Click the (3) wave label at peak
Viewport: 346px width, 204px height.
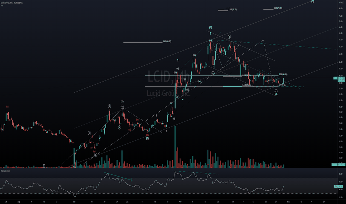210,27
